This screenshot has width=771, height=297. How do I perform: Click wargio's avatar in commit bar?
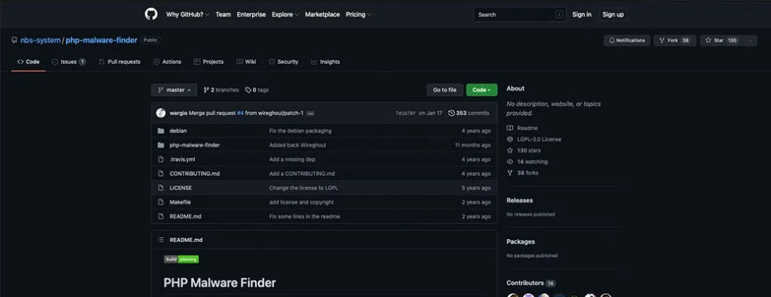pyautogui.click(x=161, y=113)
